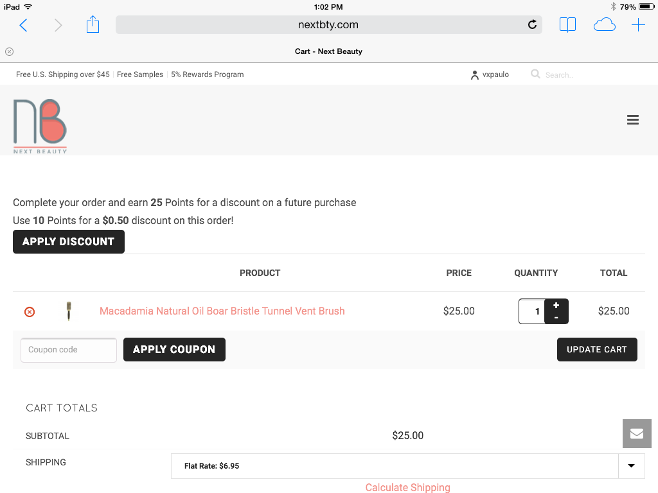Close the Cart - Next Beauty tab

tap(9, 51)
